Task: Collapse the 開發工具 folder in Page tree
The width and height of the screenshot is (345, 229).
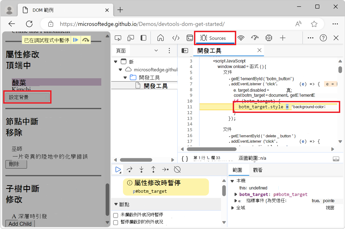Action: (x=125, y=77)
